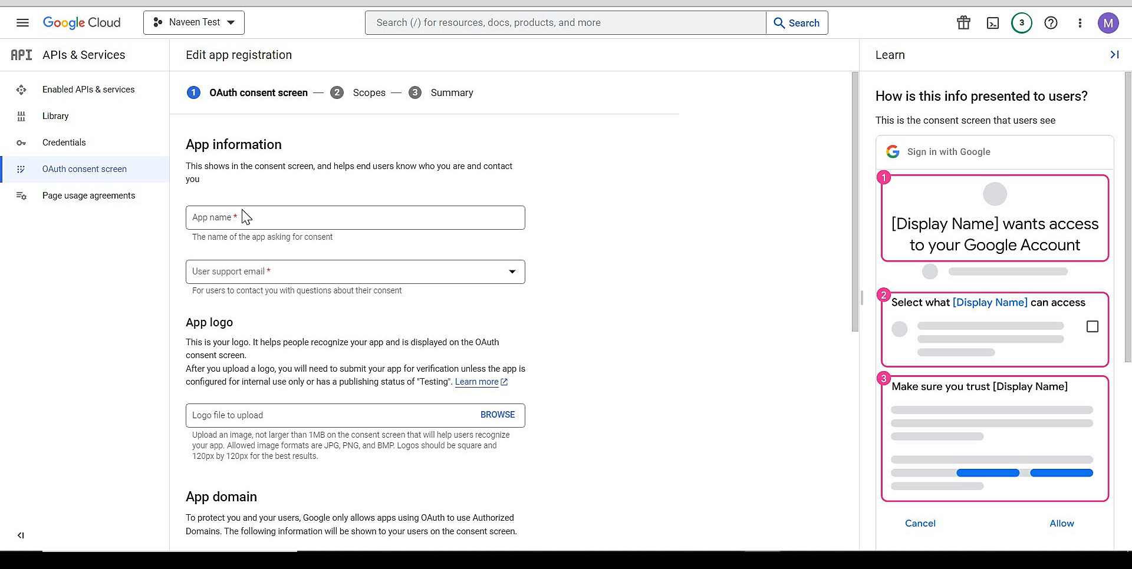Select the OAuth consent screen step
The height and width of the screenshot is (569, 1132).
[x=247, y=92]
